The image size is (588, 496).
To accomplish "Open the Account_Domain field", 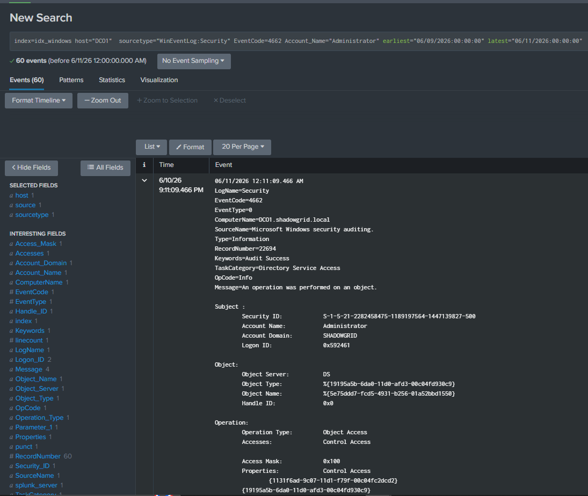I will tap(41, 263).
